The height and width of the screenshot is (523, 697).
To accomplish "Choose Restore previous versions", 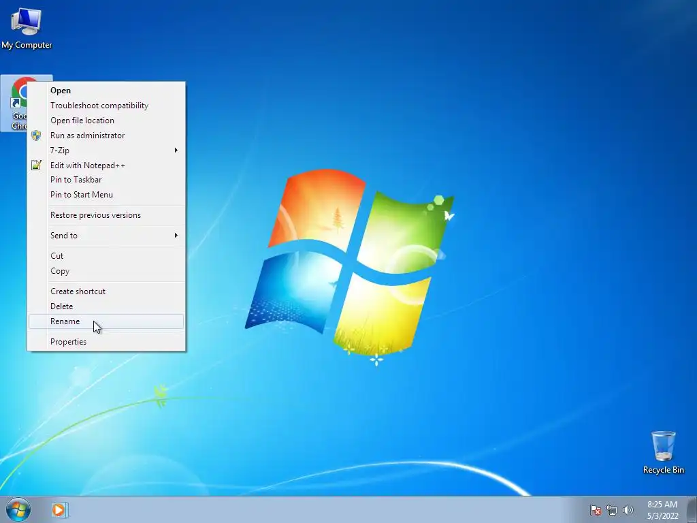I will pos(106,215).
